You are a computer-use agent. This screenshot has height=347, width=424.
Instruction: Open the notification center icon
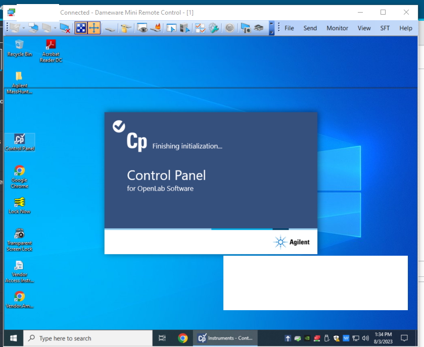pyautogui.click(x=404, y=338)
